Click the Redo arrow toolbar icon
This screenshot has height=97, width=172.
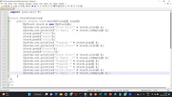(x=29, y=6)
